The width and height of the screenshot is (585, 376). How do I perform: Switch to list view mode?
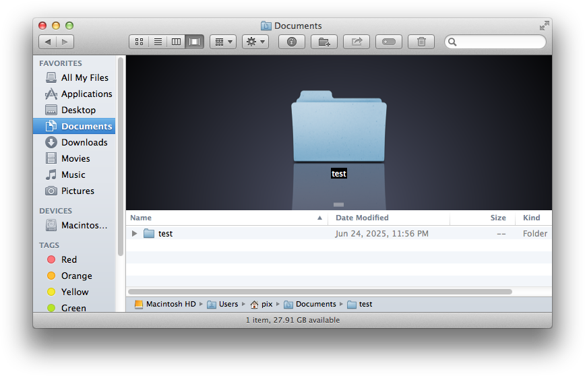pyautogui.click(x=158, y=42)
